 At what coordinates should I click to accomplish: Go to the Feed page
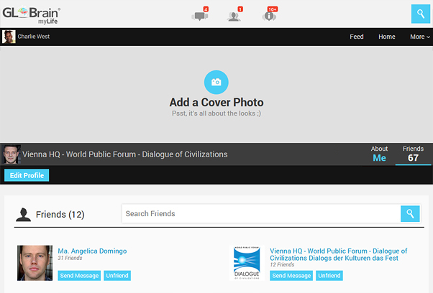tap(357, 37)
